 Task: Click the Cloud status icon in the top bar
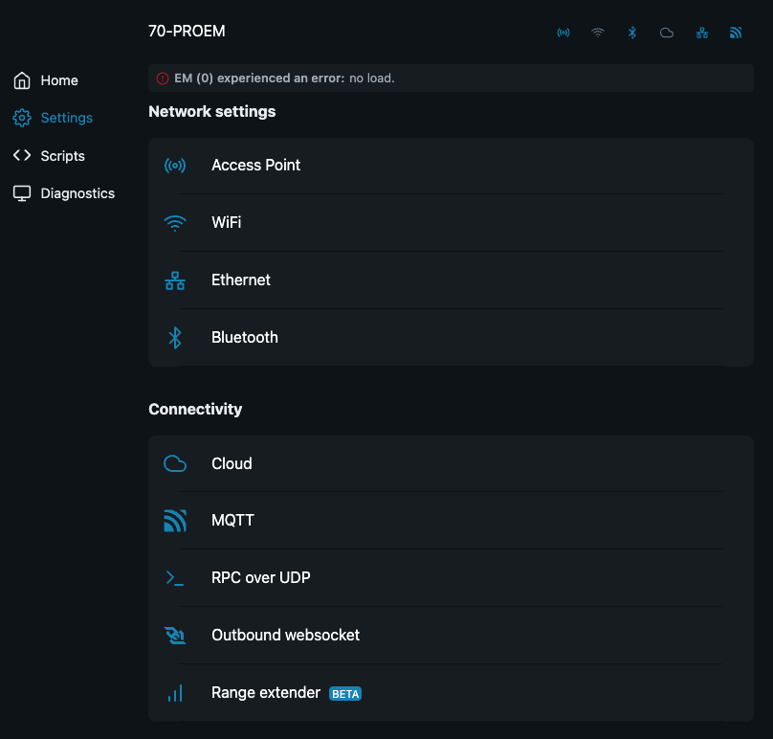[667, 32]
